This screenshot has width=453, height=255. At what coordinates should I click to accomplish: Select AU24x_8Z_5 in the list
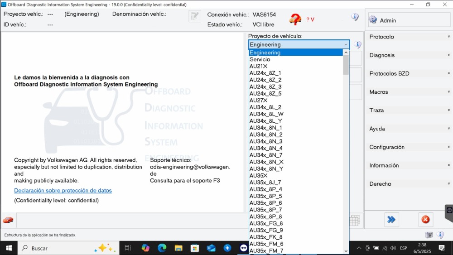296,94
